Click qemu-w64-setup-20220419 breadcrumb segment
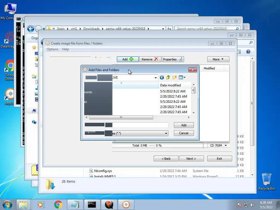The height and width of the screenshot is (210, 280). point(125,28)
